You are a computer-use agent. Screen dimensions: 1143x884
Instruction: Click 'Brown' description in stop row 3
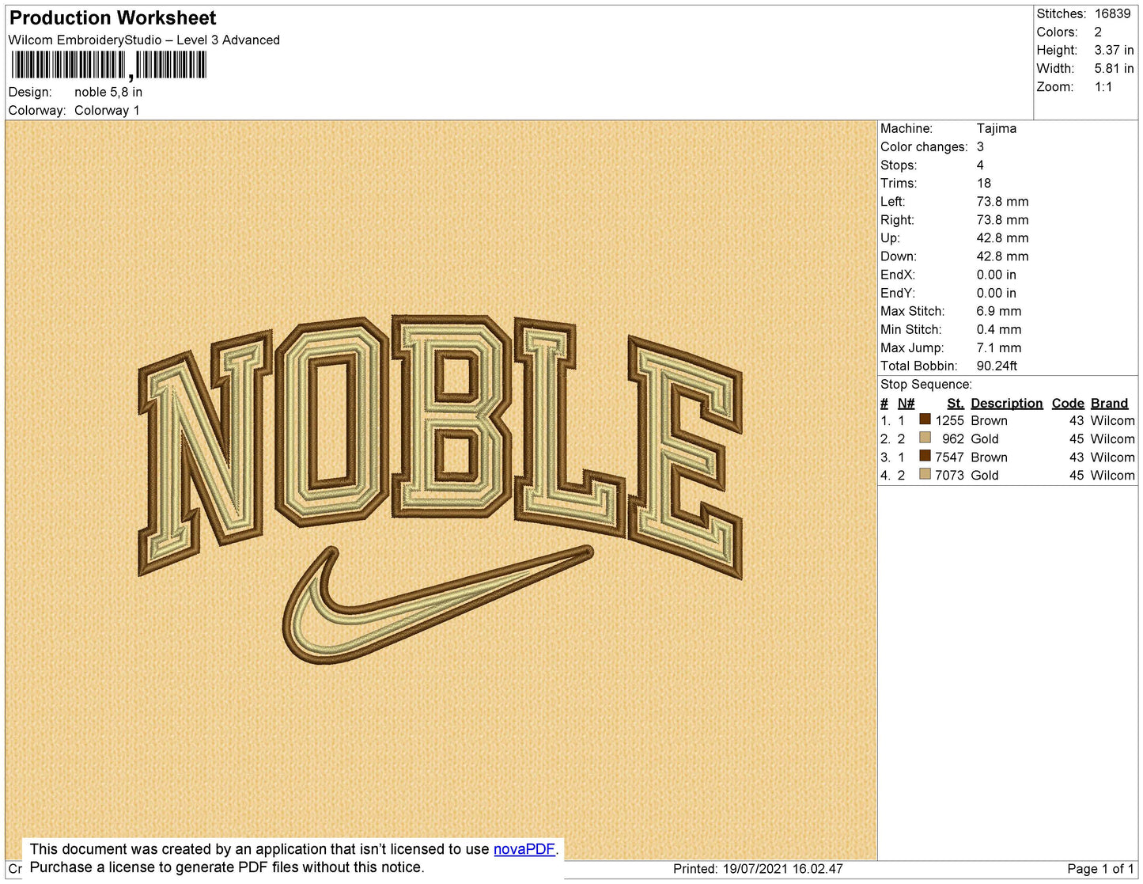(x=989, y=457)
